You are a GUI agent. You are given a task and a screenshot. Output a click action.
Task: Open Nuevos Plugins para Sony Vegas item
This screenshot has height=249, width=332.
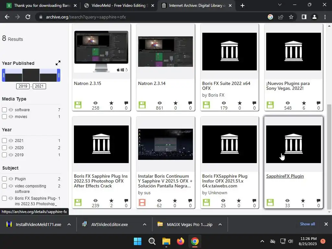[288, 86]
